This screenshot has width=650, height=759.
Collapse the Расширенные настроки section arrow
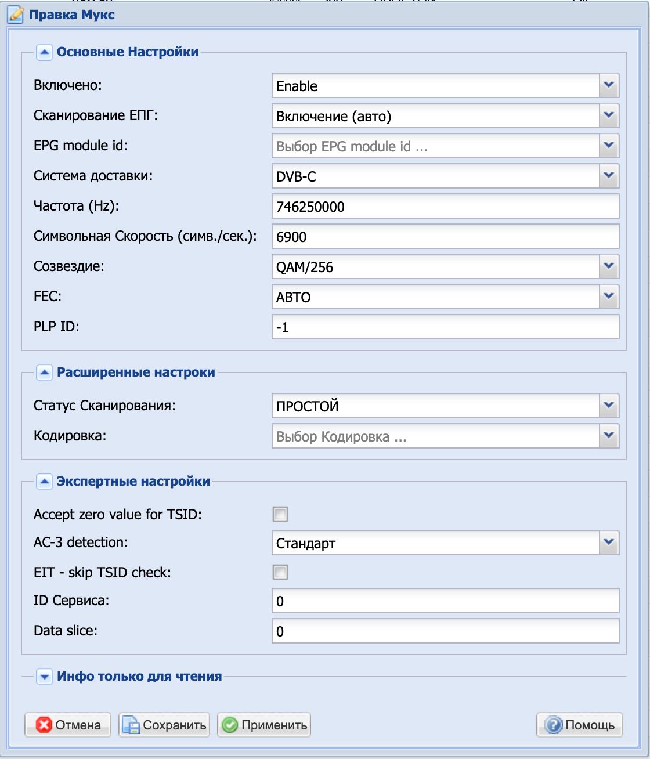(45, 373)
